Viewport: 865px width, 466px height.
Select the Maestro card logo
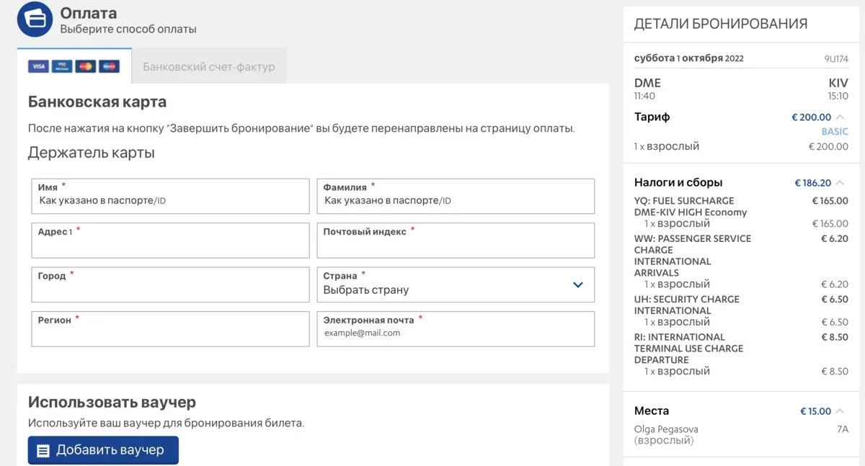click(109, 66)
